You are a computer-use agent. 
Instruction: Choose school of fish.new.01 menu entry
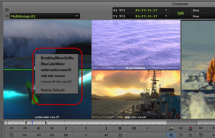click(57, 82)
